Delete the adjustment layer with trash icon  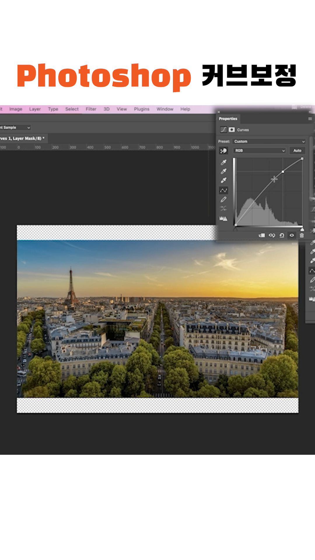302,235
